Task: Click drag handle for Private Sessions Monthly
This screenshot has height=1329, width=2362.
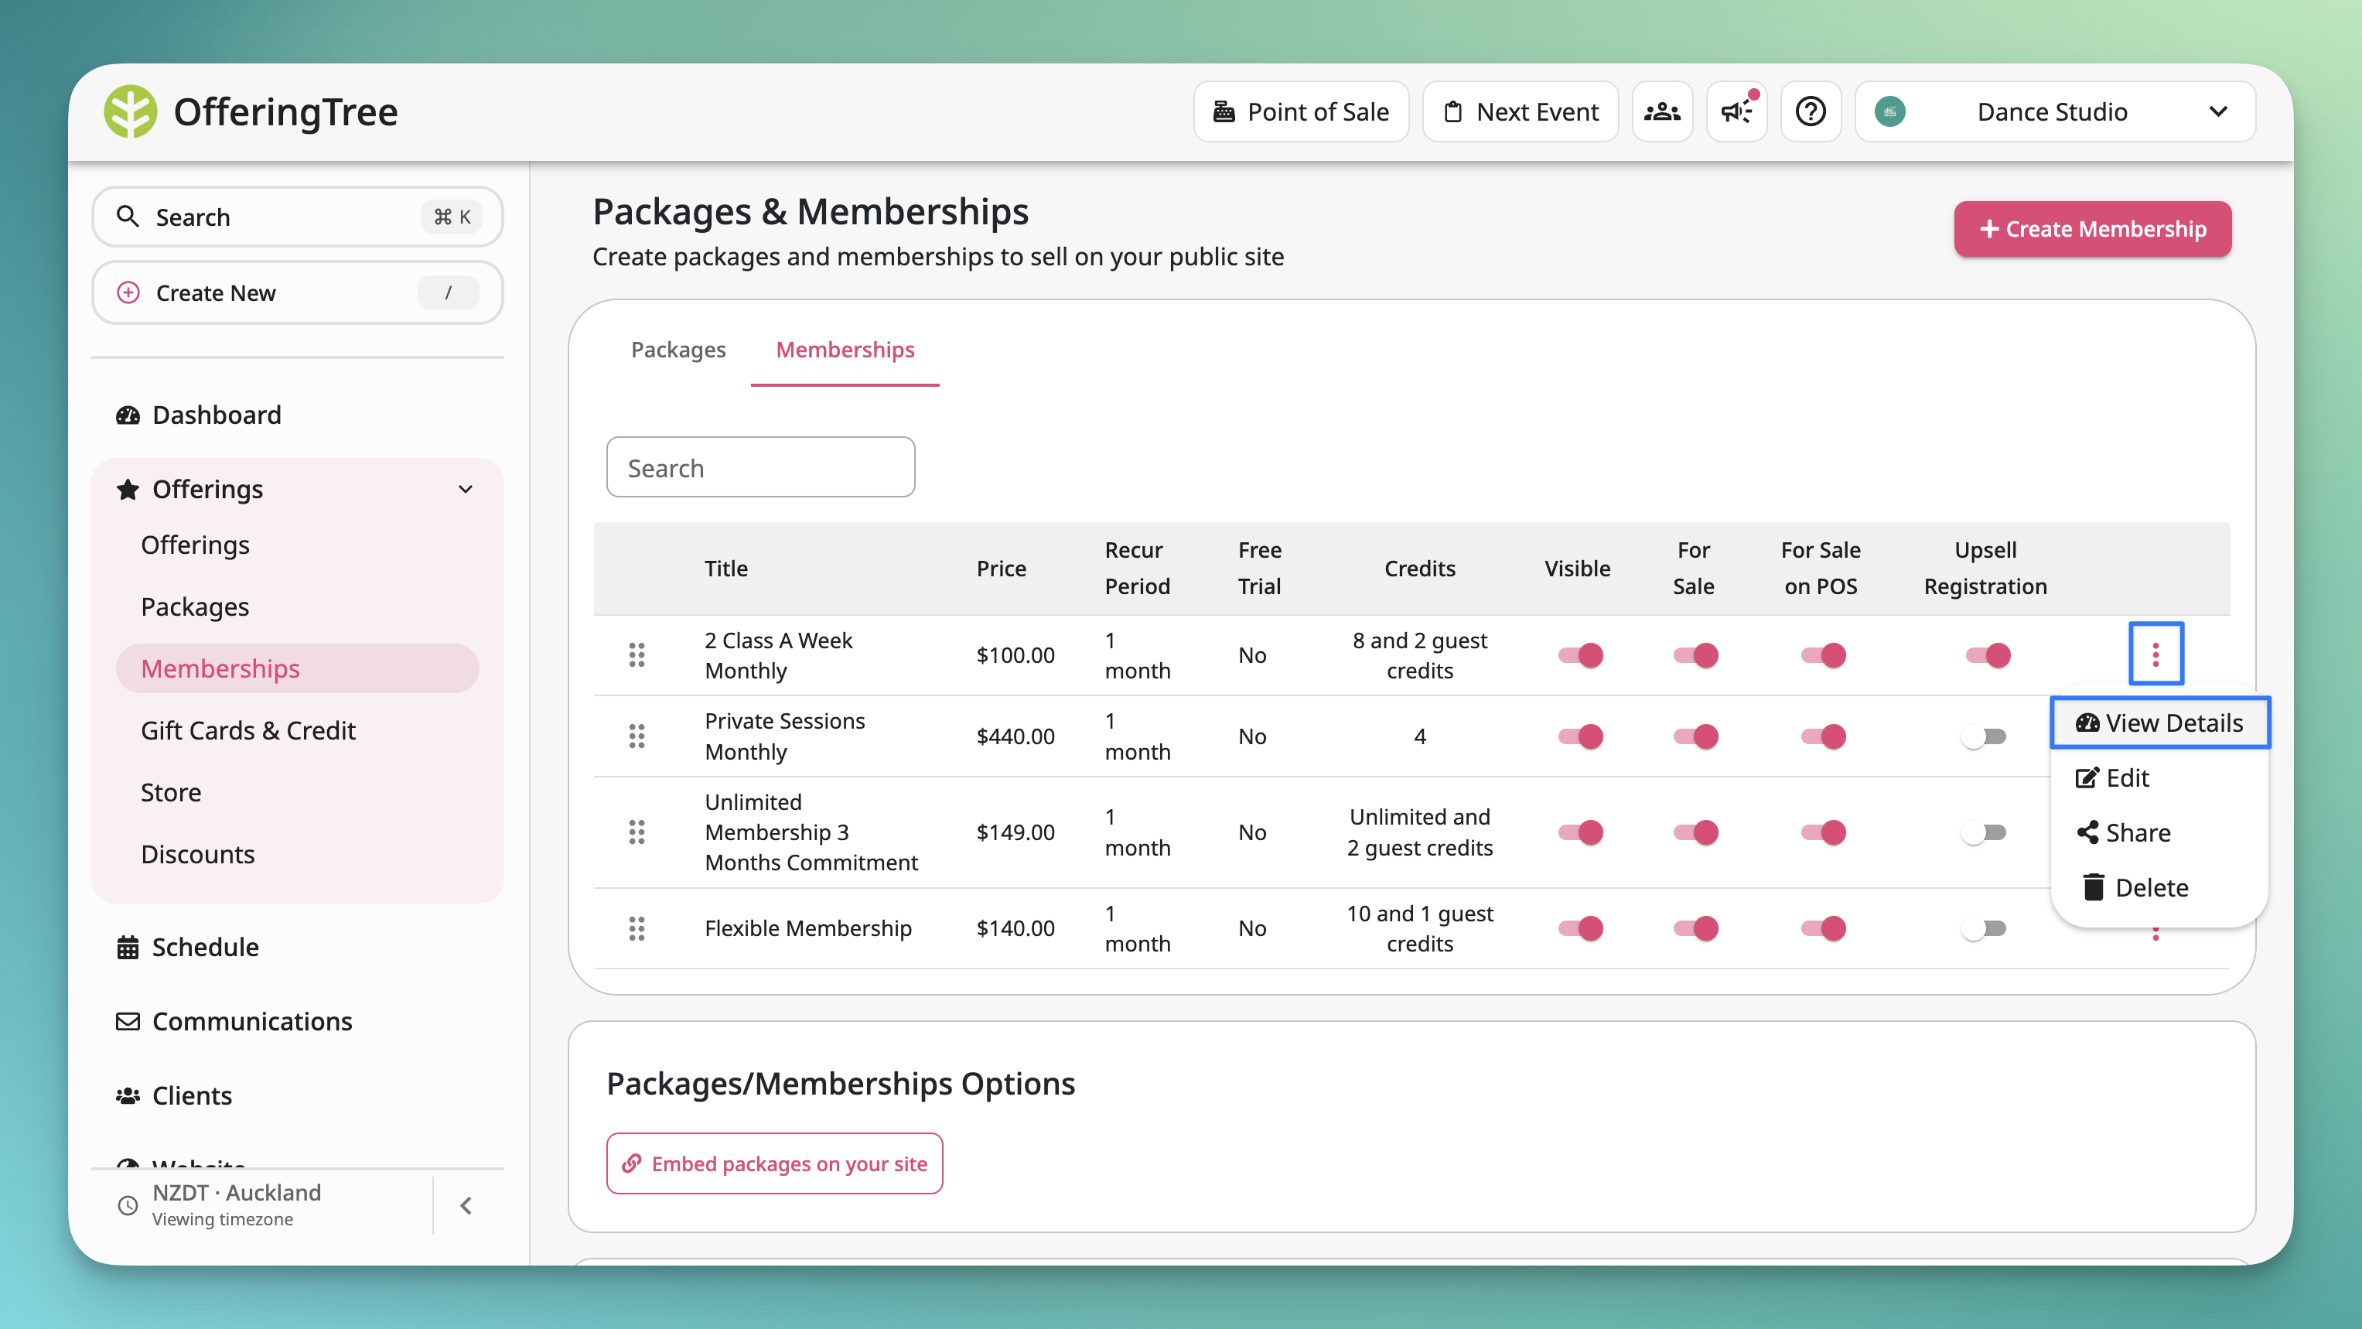Action: 637,736
